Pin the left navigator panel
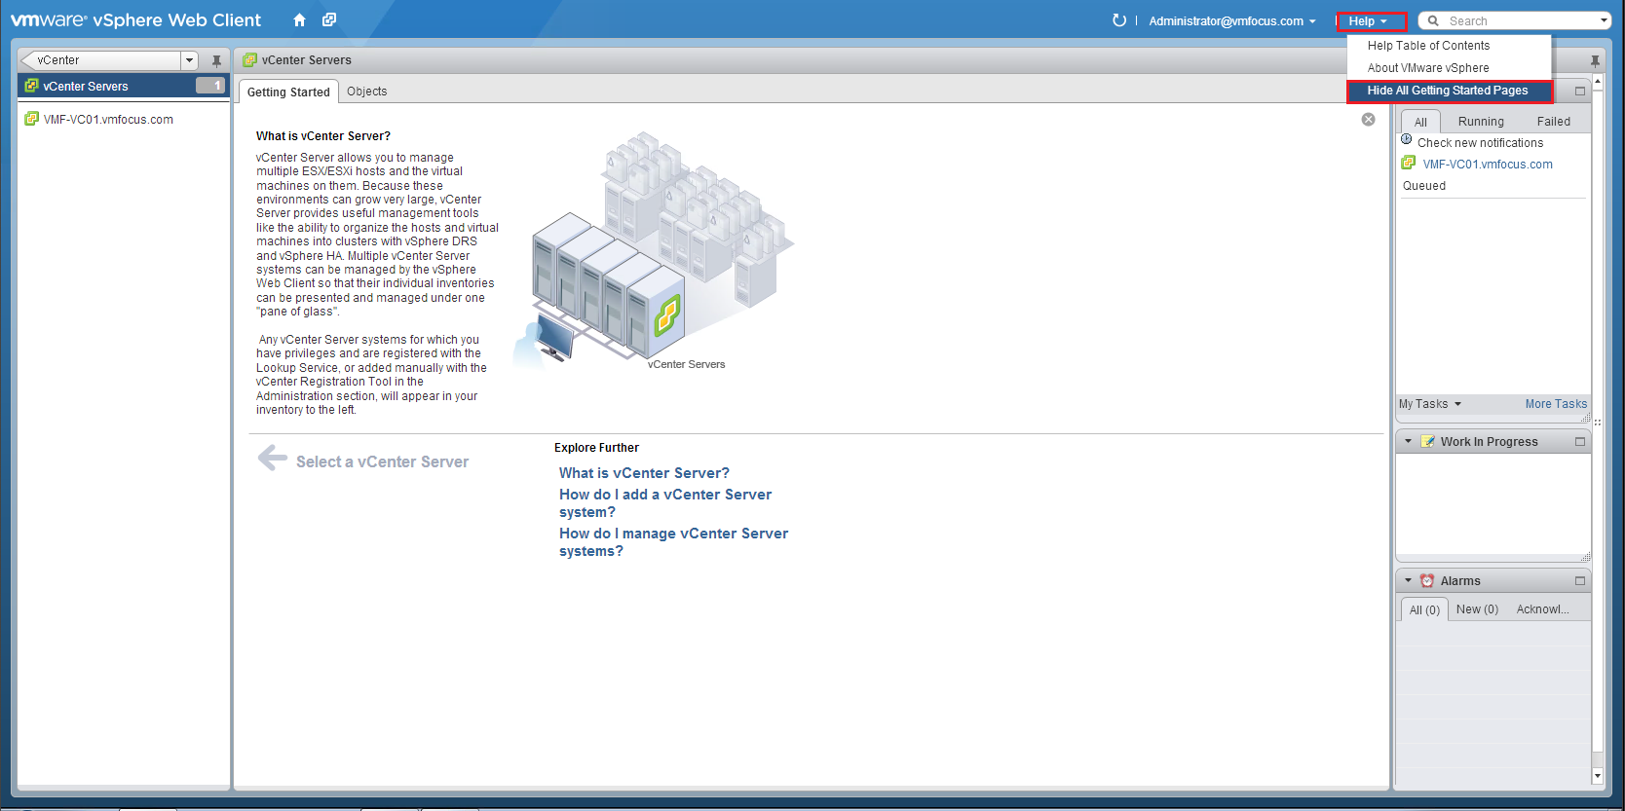Viewport: 1625px width, 811px height. point(216,60)
